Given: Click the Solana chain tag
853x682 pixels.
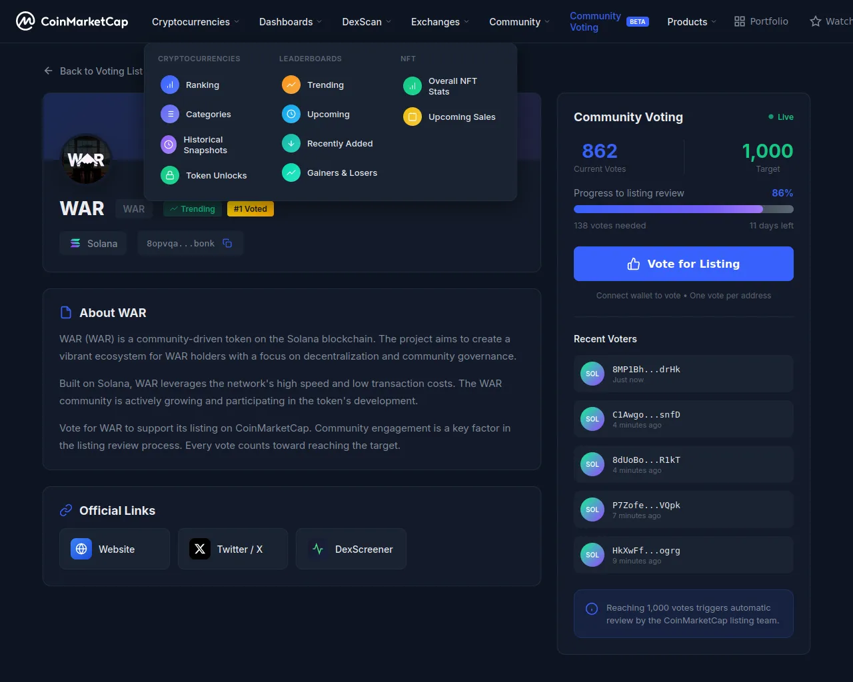Looking at the screenshot, I should tap(93, 244).
